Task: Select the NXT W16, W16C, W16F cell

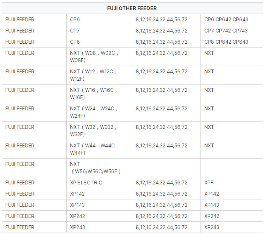Action: point(99,94)
